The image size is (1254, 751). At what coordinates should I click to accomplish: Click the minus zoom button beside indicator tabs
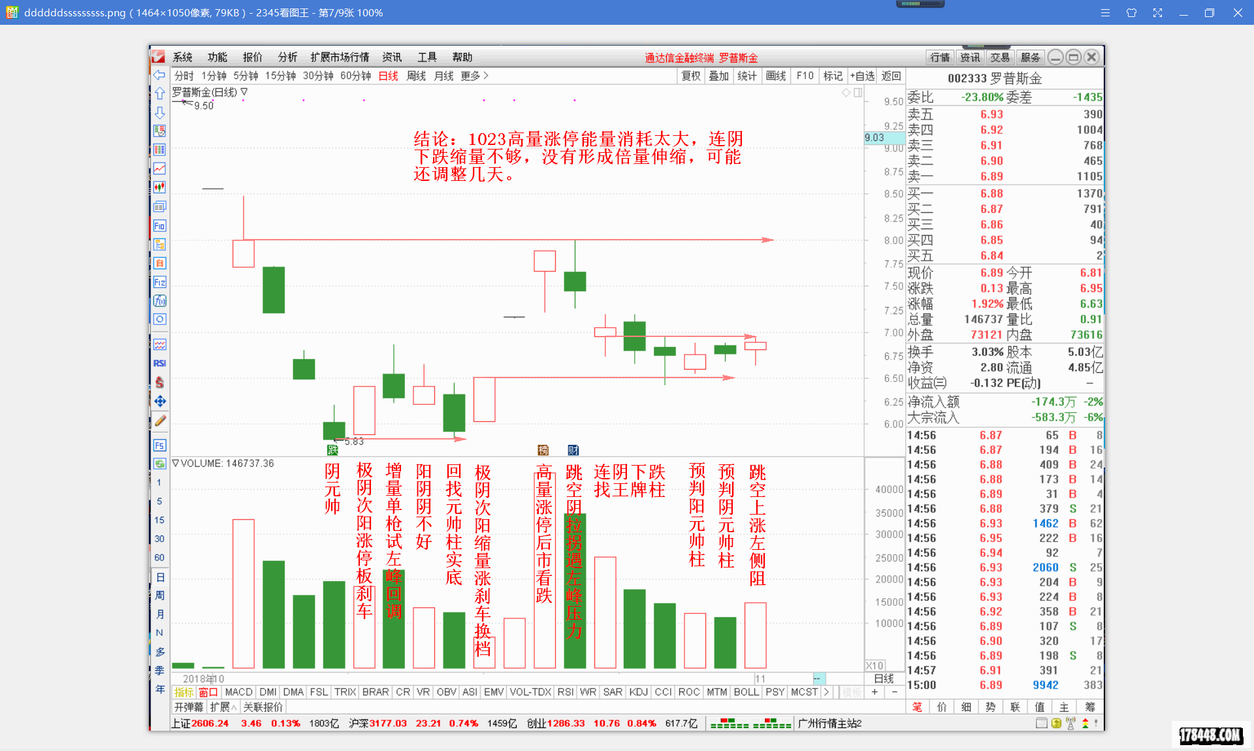click(894, 692)
